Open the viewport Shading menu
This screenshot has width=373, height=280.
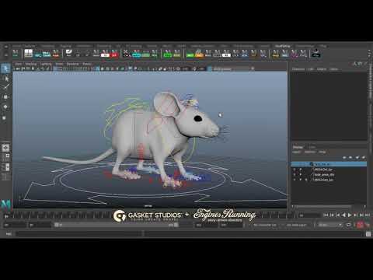pos(31,64)
